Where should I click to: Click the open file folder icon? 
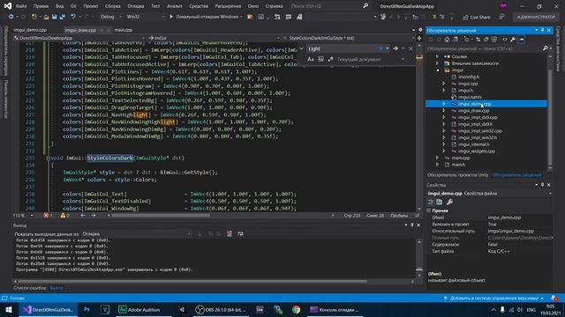46,17
